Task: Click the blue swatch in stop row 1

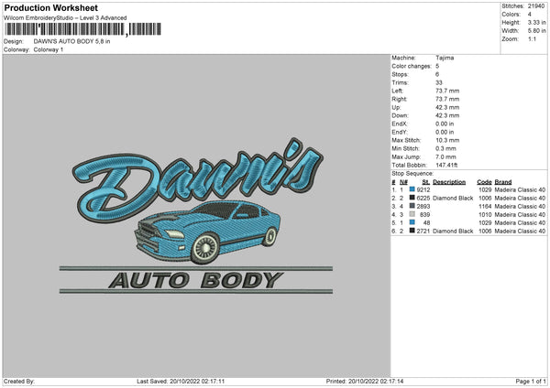Action: (412, 189)
